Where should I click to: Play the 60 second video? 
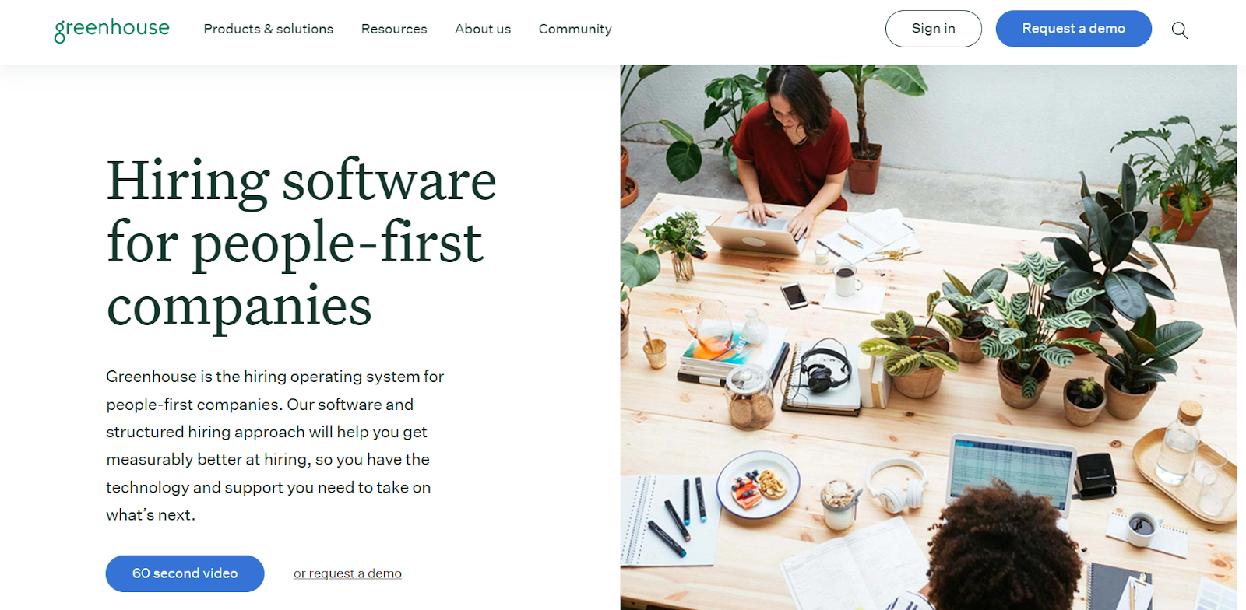point(185,573)
